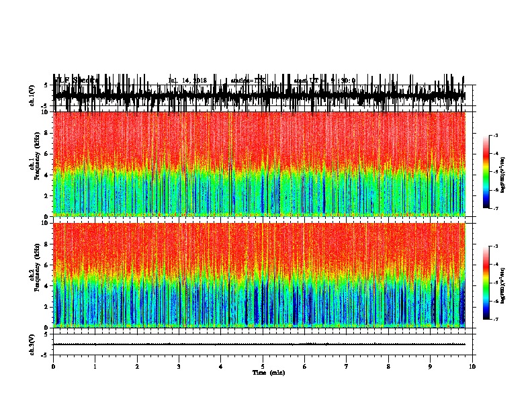Click the "-3" tick on the ch.1 color bar

click(x=495, y=135)
